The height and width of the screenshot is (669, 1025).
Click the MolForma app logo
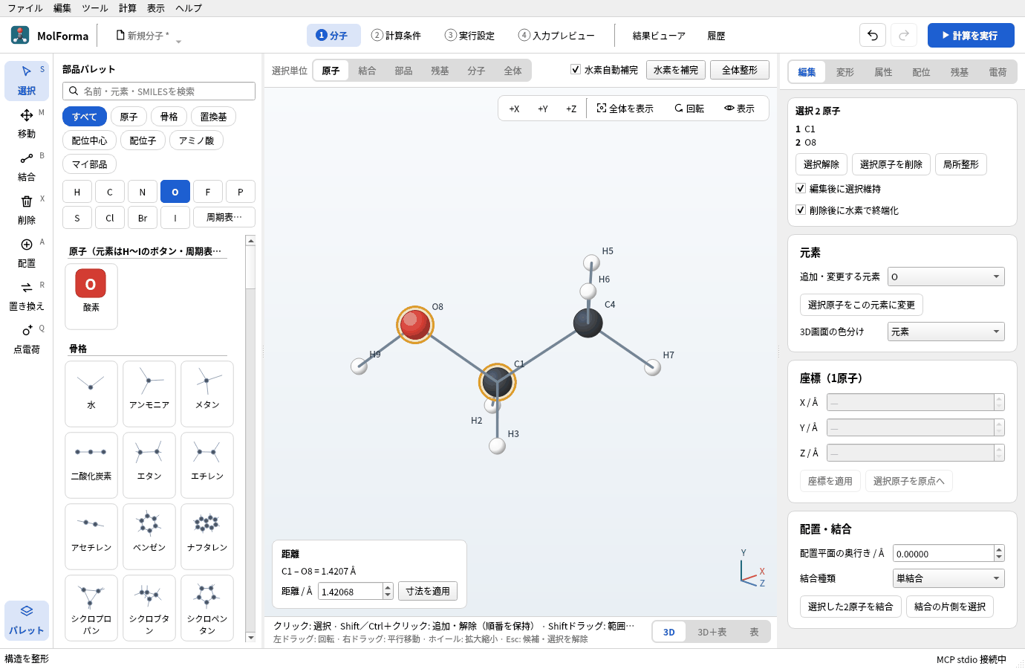point(20,35)
